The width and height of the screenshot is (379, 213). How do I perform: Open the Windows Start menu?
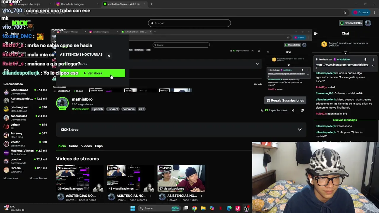click(x=133, y=208)
